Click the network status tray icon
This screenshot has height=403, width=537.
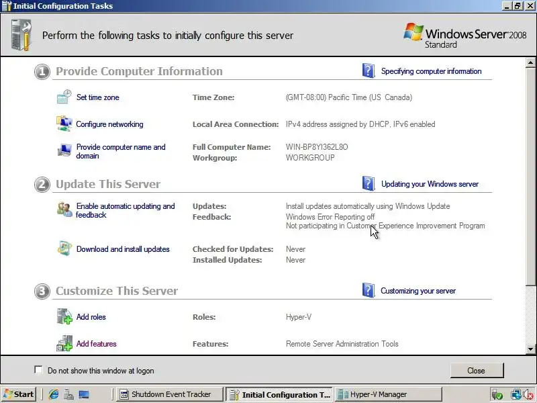pos(516,394)
